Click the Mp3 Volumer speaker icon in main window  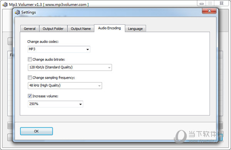point(5,5)
